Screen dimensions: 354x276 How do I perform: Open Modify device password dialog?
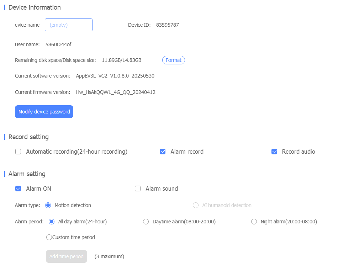pos(44,112)
